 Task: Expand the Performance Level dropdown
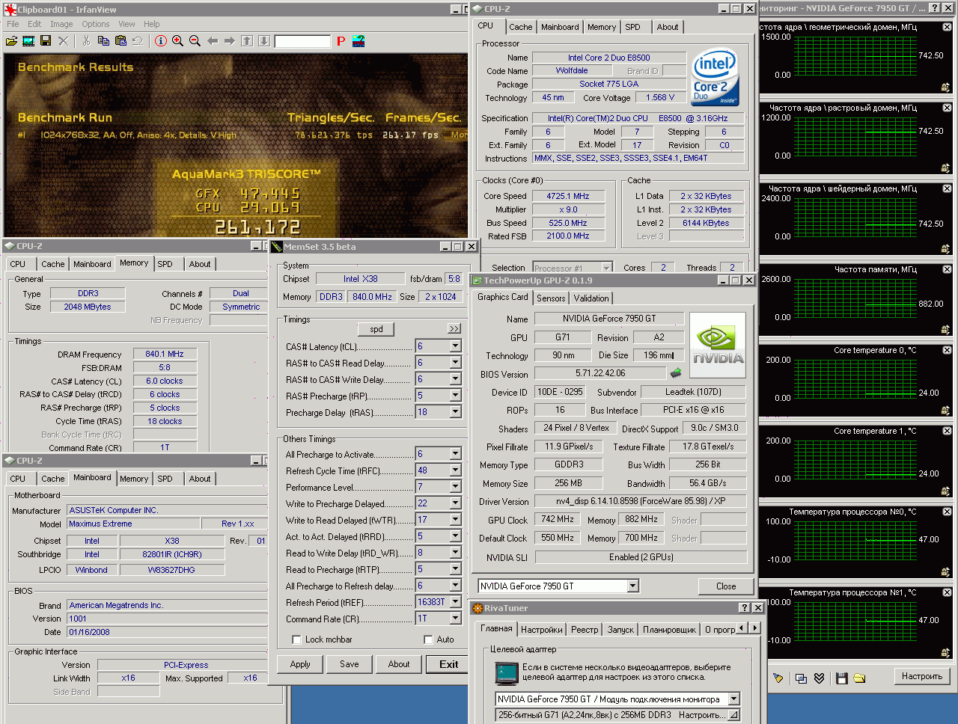(x=455, y=487)
